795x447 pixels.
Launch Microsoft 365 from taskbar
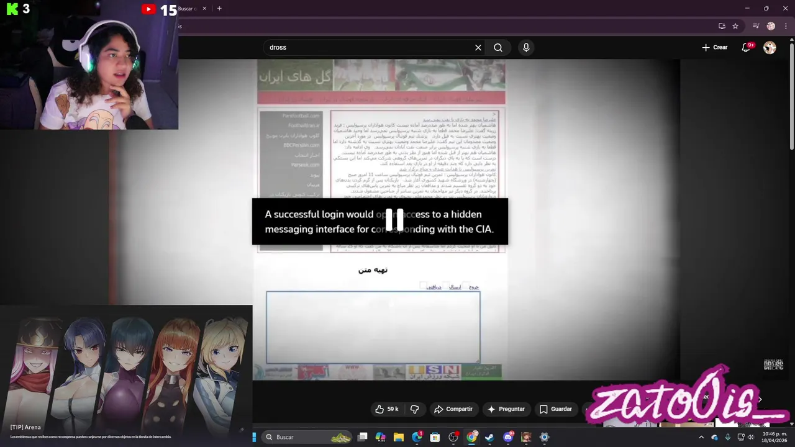381,437
